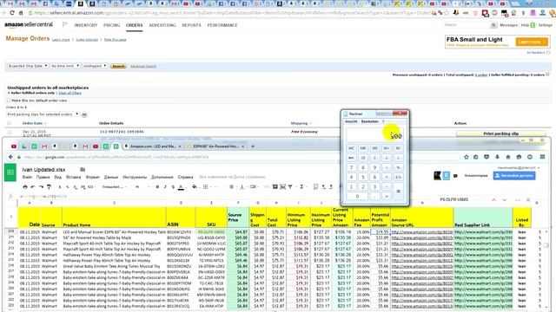556x312 pixels.
Task: Open calculator's Ansicht menu
Action: 351,121
